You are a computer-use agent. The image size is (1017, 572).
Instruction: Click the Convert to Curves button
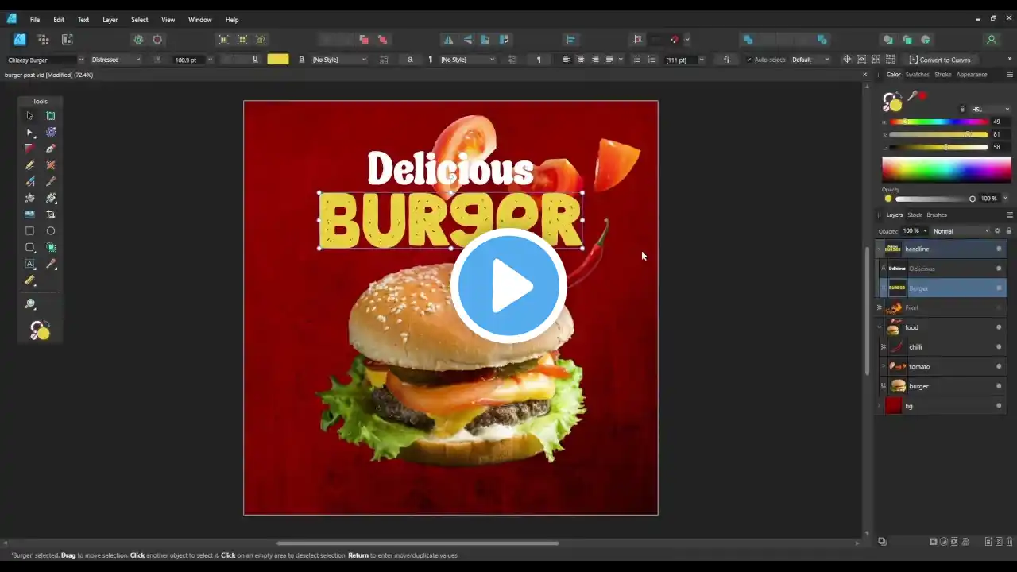point(939,60)
